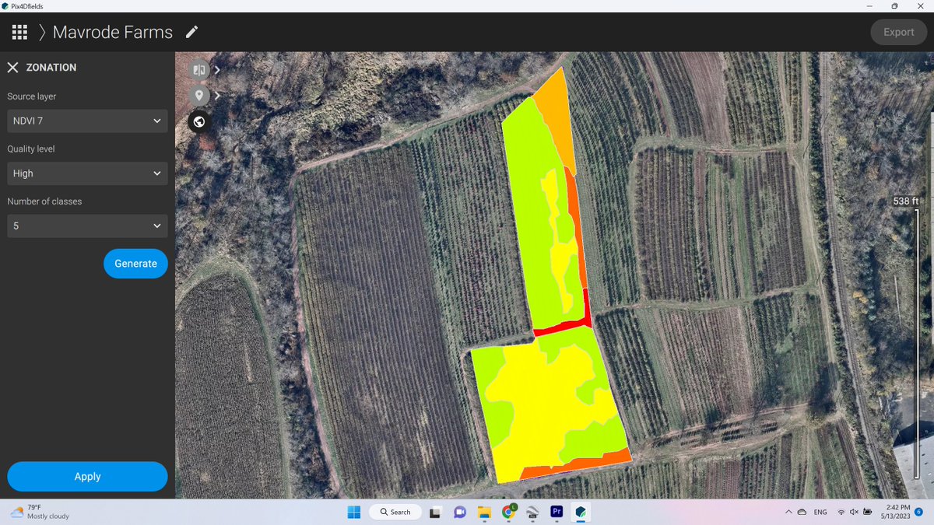
Task: Open Google Chrome from the taskbar
Action: pyautogui.click(x=508, y=512)
